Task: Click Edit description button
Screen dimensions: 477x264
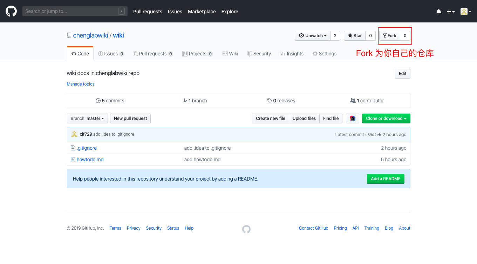Action: point(402,74)
